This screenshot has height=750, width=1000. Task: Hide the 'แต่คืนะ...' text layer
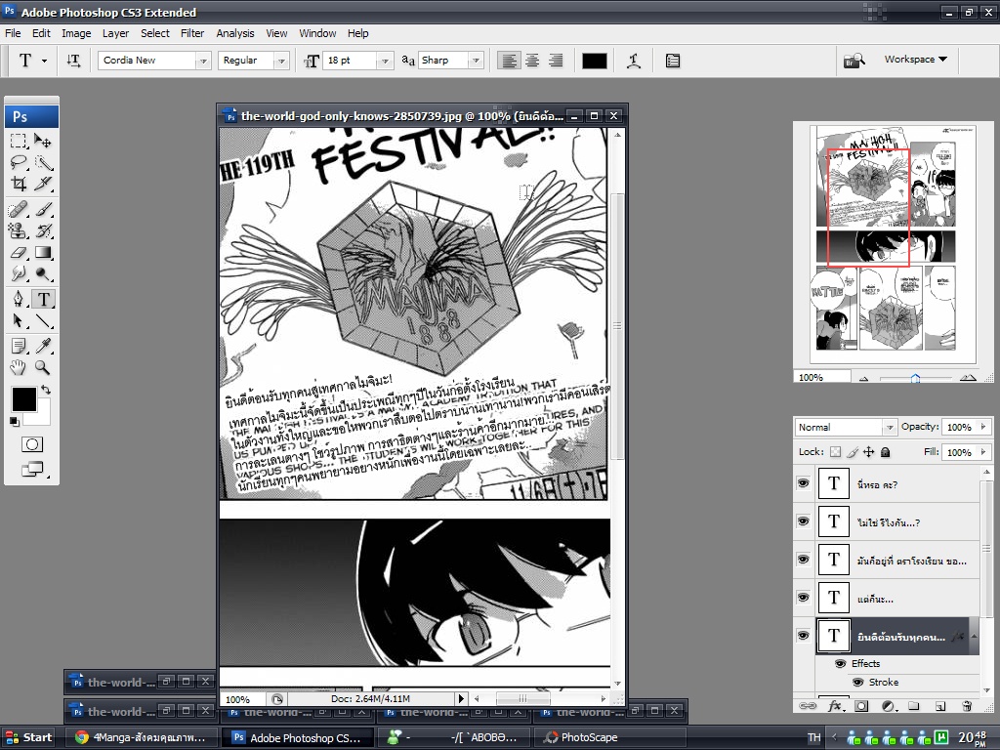click(x=804, y=597)
